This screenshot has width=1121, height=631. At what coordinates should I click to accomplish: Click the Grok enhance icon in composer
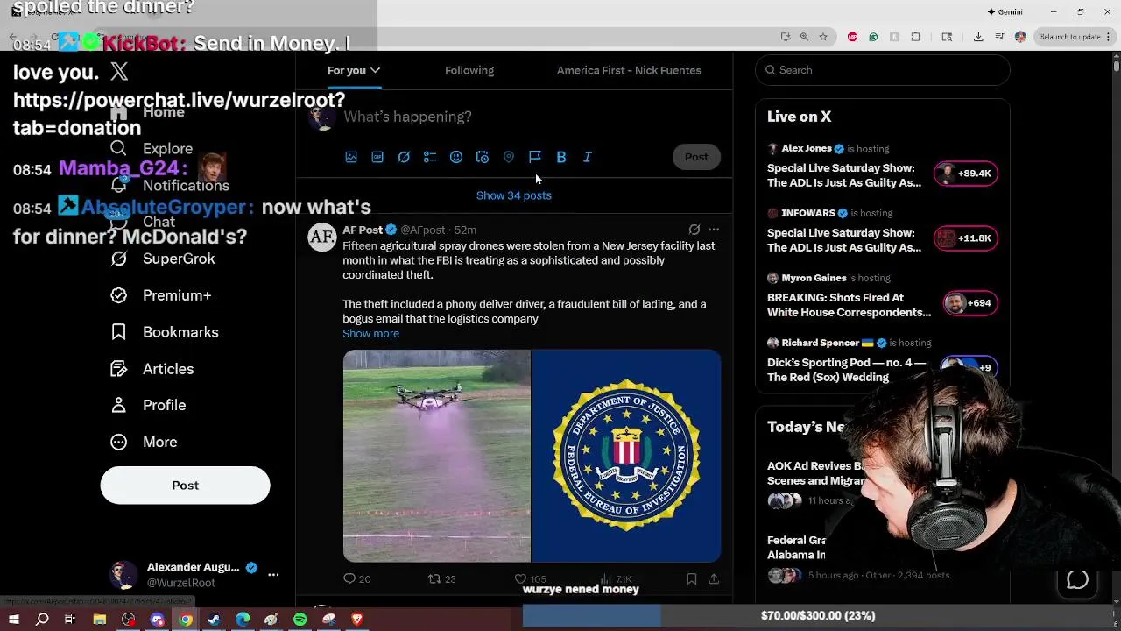click(404, 157)
